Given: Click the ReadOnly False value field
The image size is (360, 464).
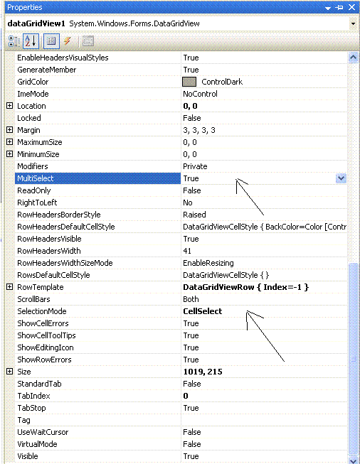Looking at the screenshot, I should pyautogui.click(x=264, y=190).
